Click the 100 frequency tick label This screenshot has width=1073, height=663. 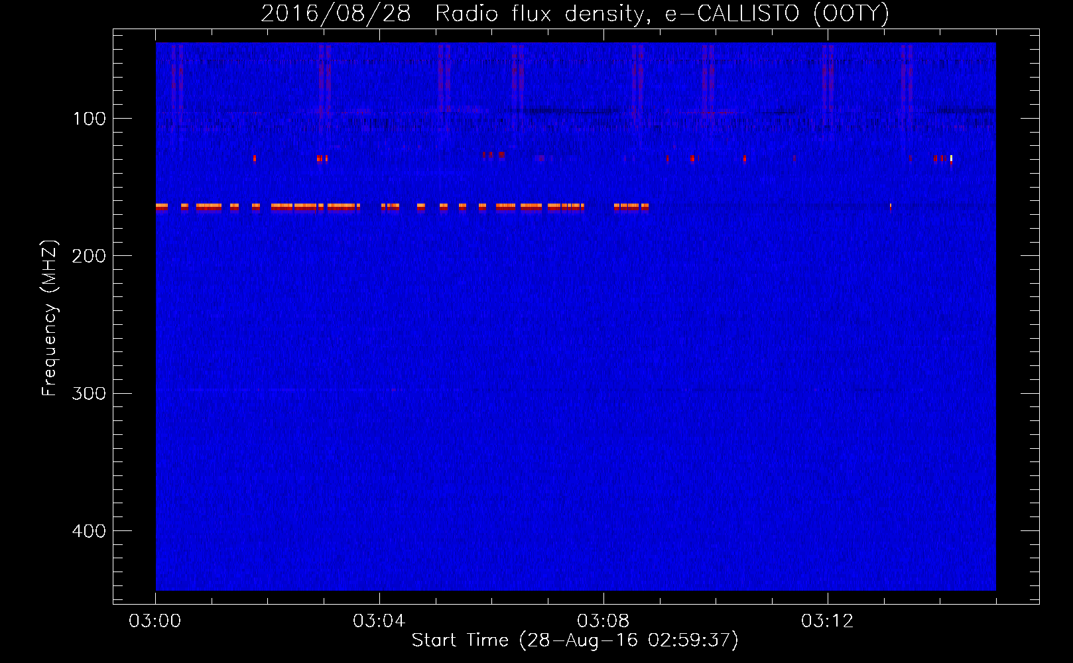tap(90, 119)
